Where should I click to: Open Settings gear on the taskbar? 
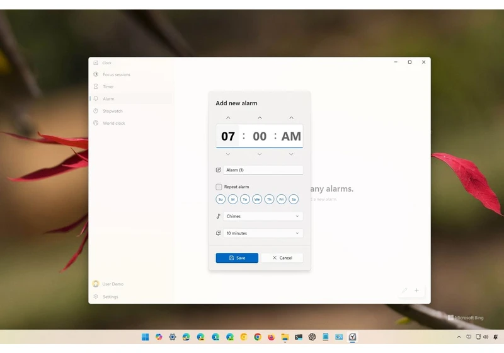(173, 337)
